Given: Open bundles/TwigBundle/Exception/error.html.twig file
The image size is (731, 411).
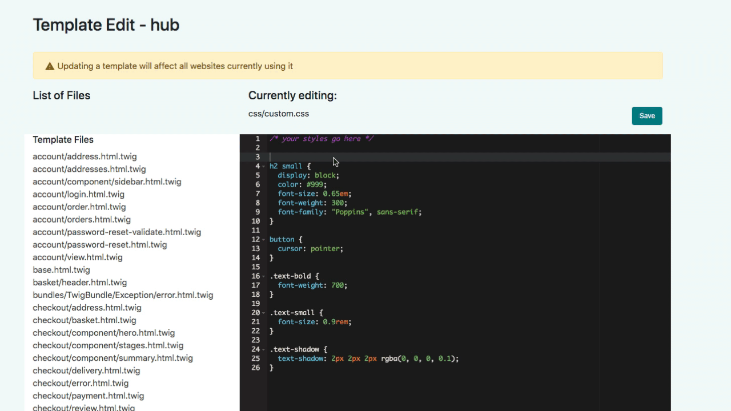Looking at the screenshot, I should tap(123, 295).
